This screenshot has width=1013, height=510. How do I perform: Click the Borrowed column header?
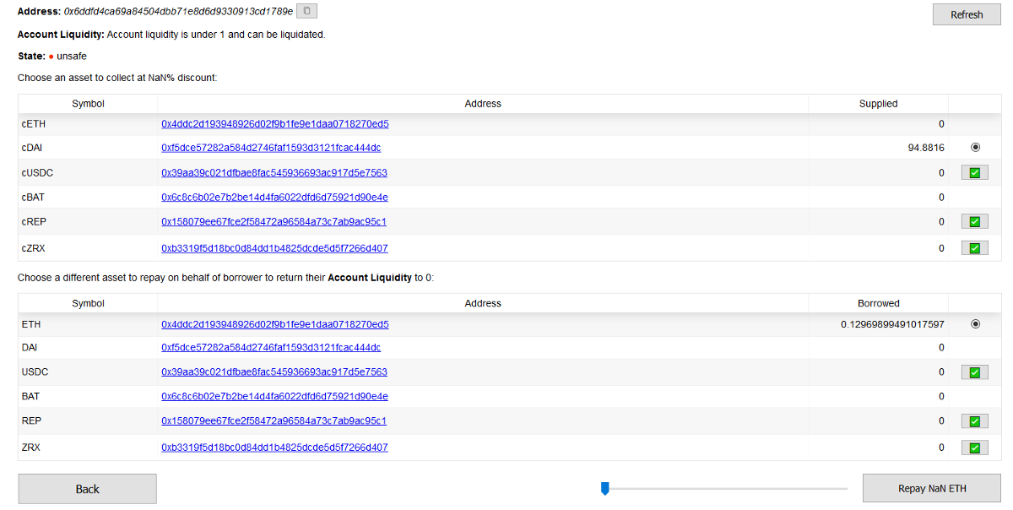click(x=879, y=303)
